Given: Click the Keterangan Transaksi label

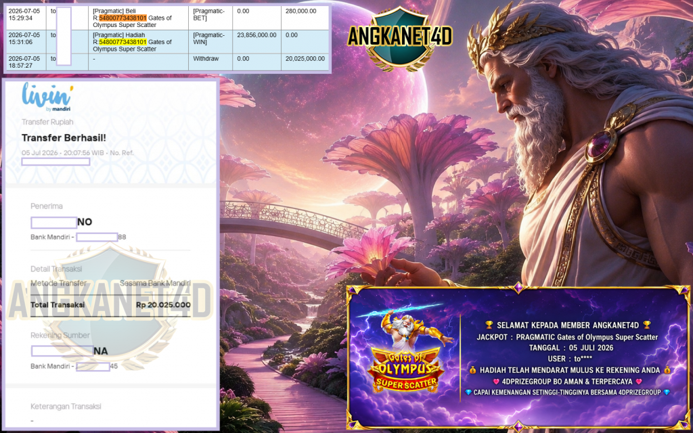Looking at the screenshot, I should point(66,406).
